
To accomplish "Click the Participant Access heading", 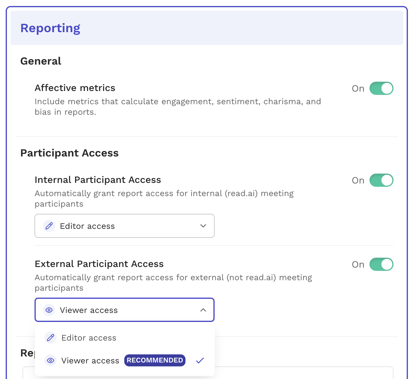I will pos(70,153).
